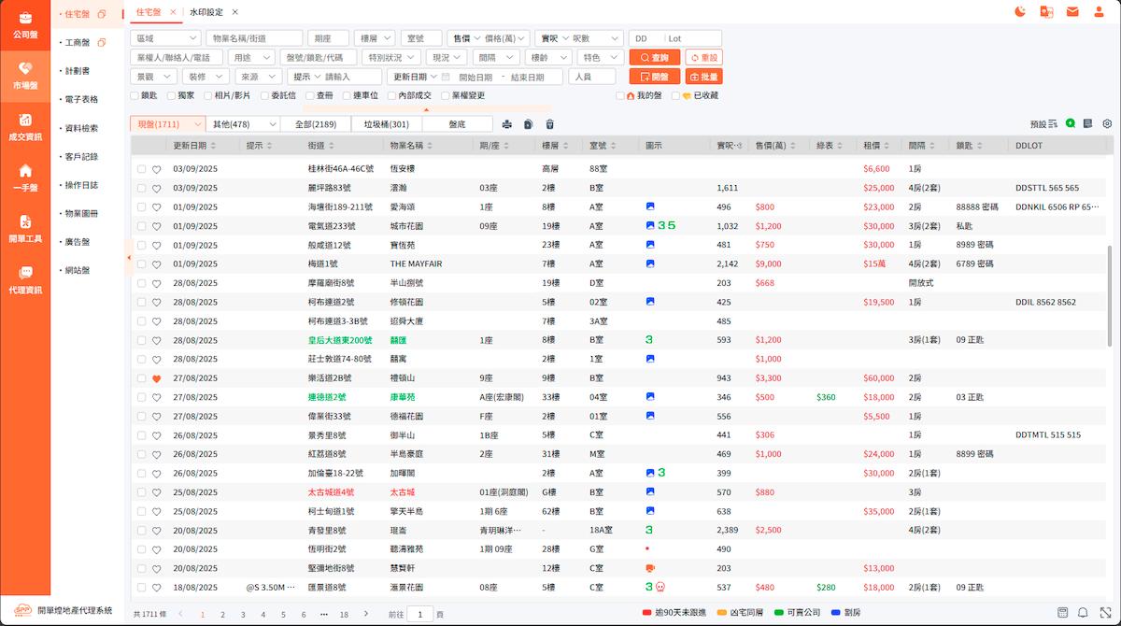Image resolution: width=1121 pixels, height=626 pixels.
Task: Open the 特別狀況 dropdown
Action: point(391,57)
